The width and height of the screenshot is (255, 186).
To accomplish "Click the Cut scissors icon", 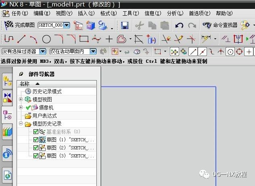I will click(x=139, y=25).
